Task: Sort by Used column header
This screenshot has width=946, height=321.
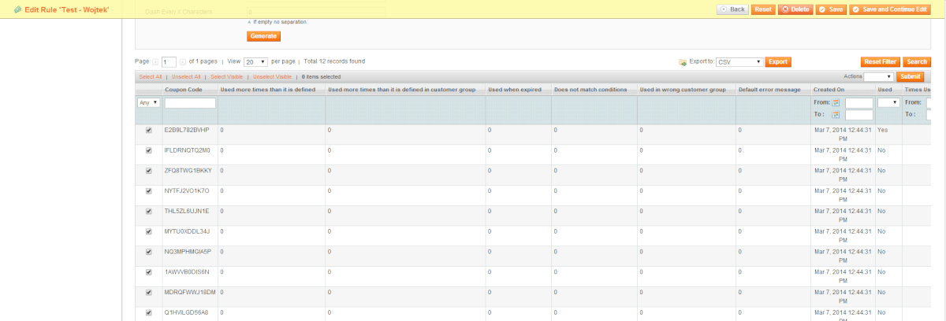Action: 885,90
